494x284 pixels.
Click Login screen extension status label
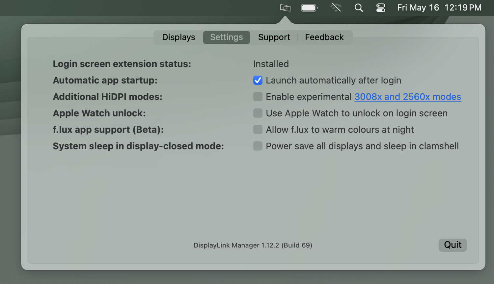pyautogui.click(x=122, y=64)
